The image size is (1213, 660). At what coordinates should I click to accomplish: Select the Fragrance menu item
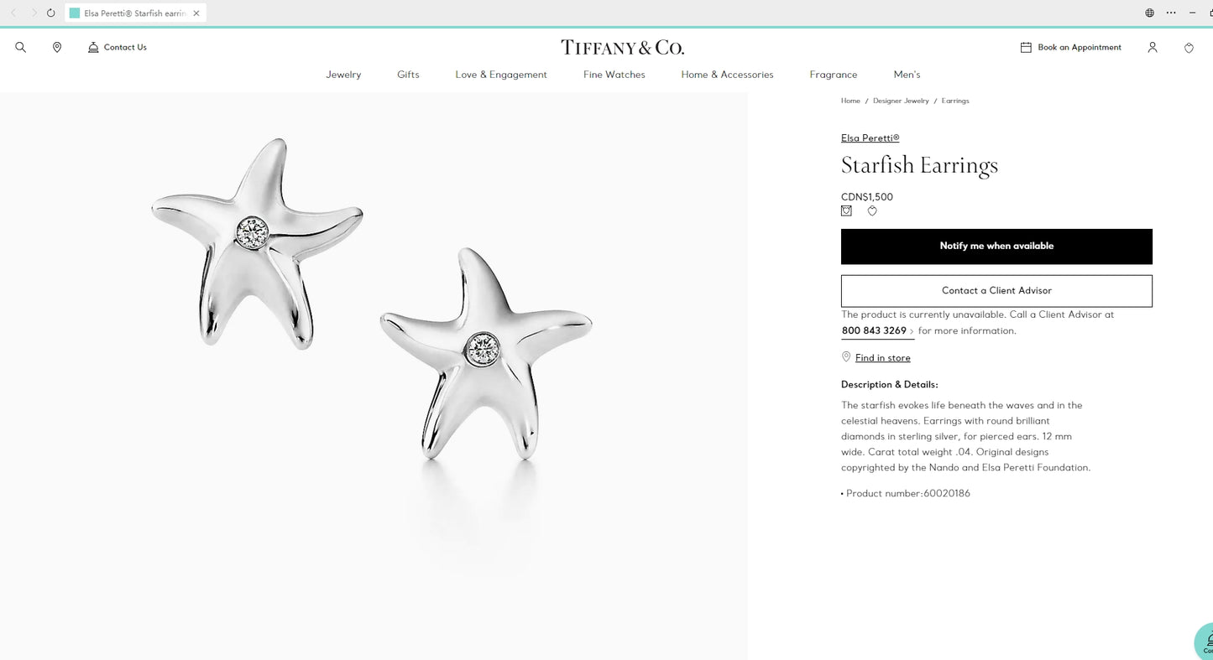(834, 75)
